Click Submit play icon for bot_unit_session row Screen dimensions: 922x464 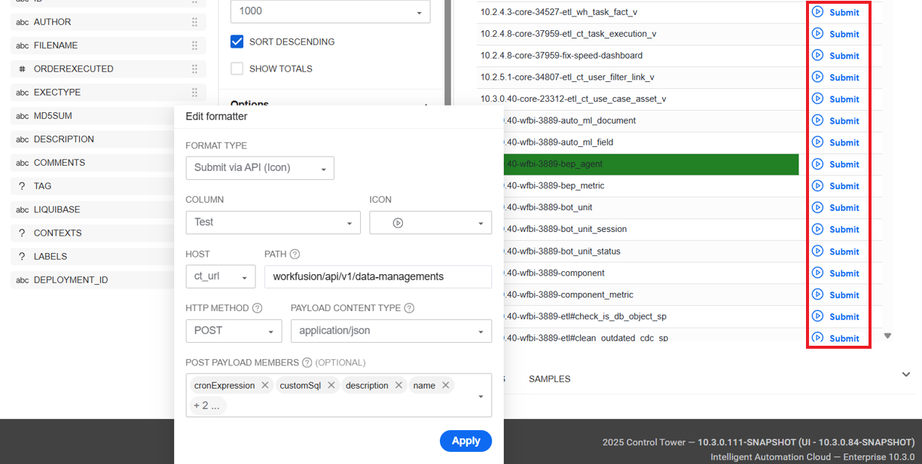817,229
